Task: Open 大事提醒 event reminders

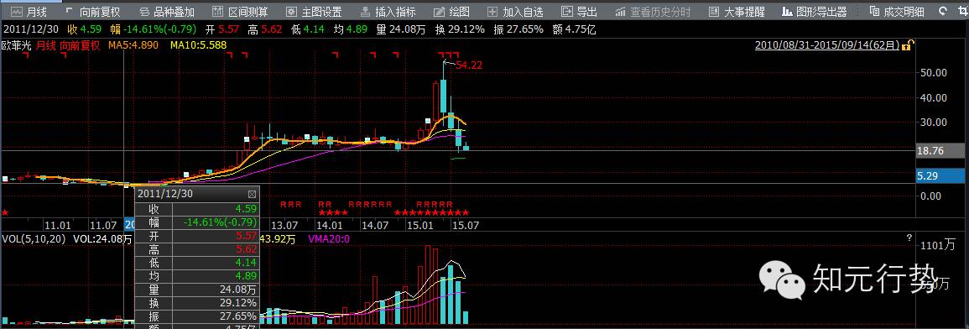Action: [737, 12]
